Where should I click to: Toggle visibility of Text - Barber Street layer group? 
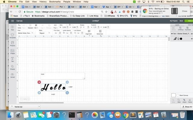pyautogui.click(x=192, y=34)
